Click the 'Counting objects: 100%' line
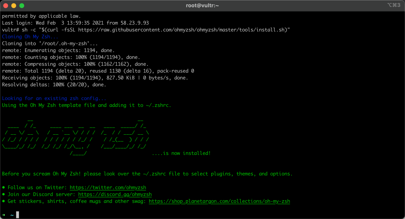 71,57
